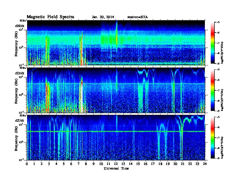The height and width of the screenshot is (188, 244).
Task: Click the "dH/dt" panel label
Action: tap(20, 26)
